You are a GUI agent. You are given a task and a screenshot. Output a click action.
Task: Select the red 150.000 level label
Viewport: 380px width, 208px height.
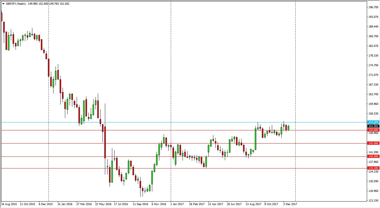[373, 130]
